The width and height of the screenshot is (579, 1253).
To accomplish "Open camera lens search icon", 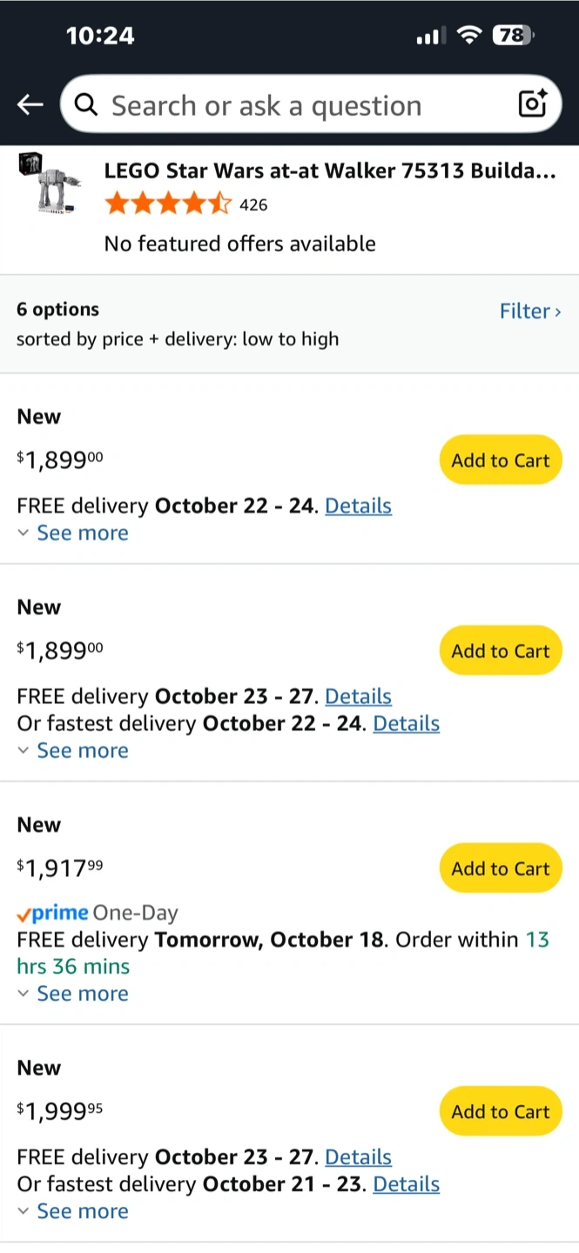I will click(532, 104).
